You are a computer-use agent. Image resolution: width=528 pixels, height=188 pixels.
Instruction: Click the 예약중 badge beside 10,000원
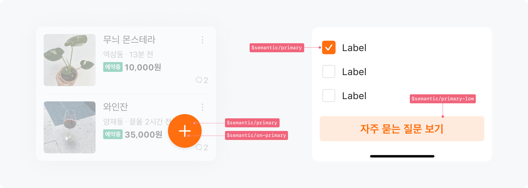pos(113,67)
